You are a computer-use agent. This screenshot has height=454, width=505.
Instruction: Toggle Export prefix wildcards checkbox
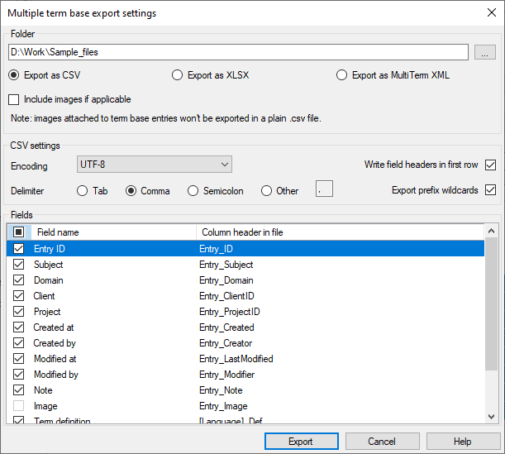(x=491, y=190)
